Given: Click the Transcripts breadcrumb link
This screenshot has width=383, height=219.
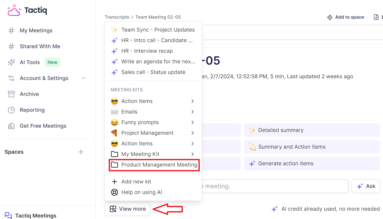Looking at the screenshot, I should point(117,17).
